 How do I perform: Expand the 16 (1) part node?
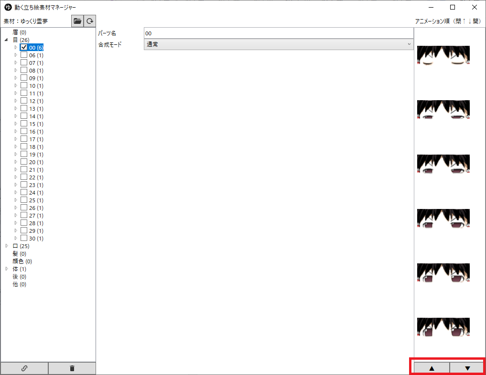point(16,132)
